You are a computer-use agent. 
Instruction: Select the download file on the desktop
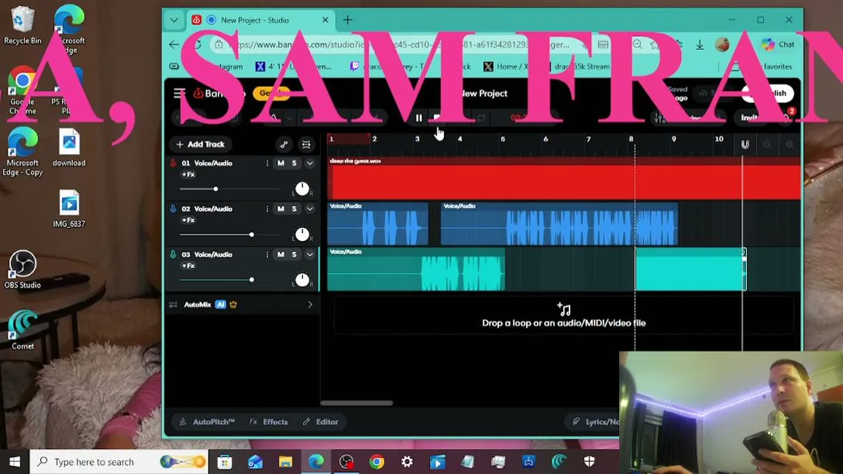[69, 147]
